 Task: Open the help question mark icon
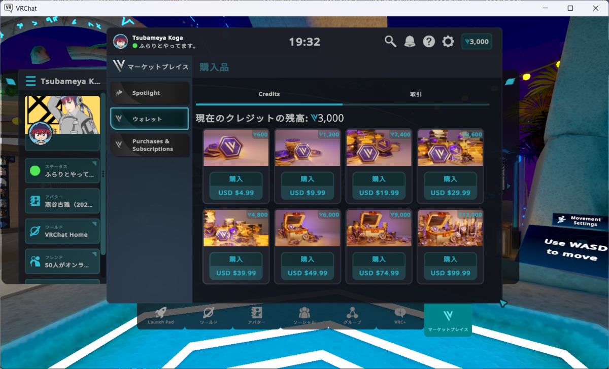point(429,42)
